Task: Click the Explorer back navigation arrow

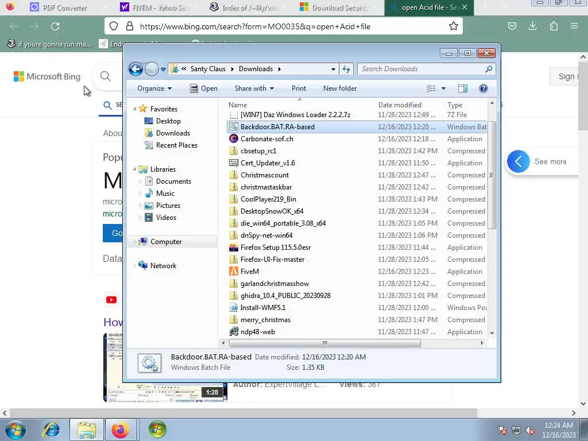Action: pos(136,69)
